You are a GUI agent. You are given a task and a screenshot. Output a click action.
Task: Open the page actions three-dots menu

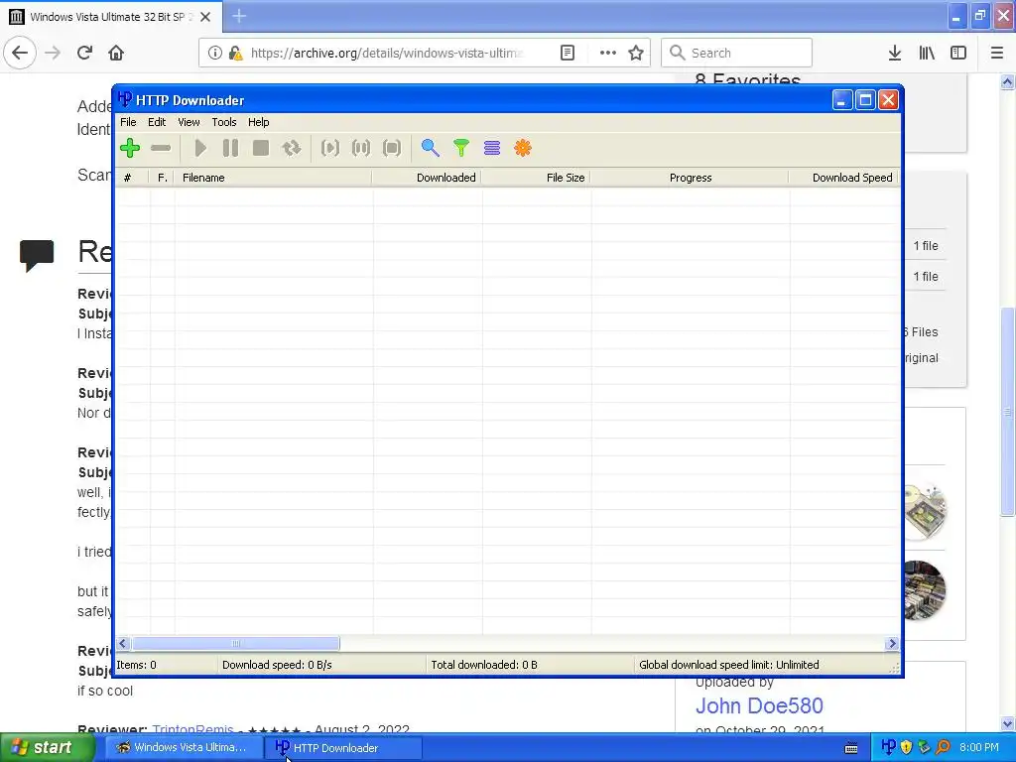[x=608, y=53]
